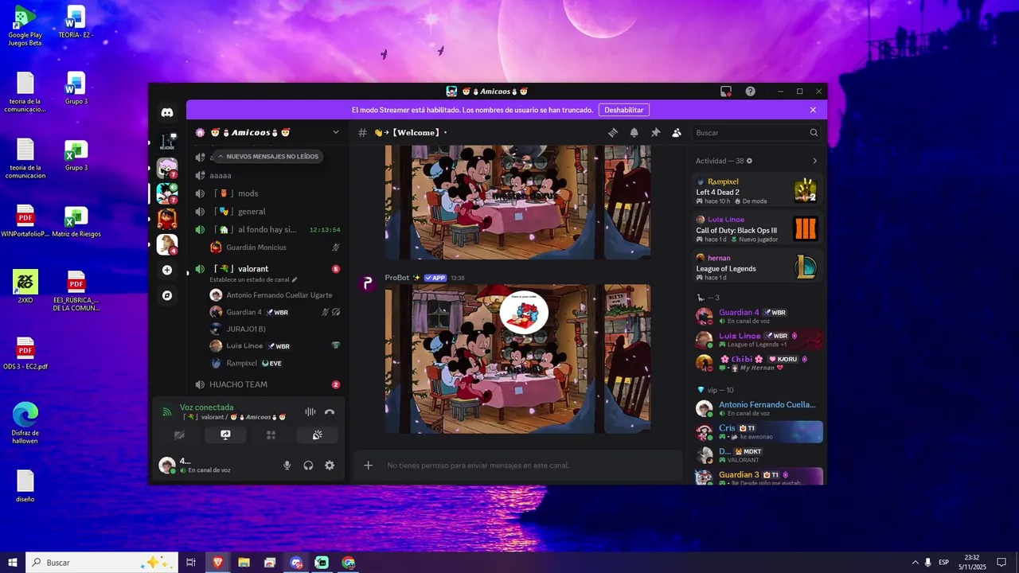The image size is (1019, 573).
Task: Disconnect from voice call icon
Action: coord(330,412)
